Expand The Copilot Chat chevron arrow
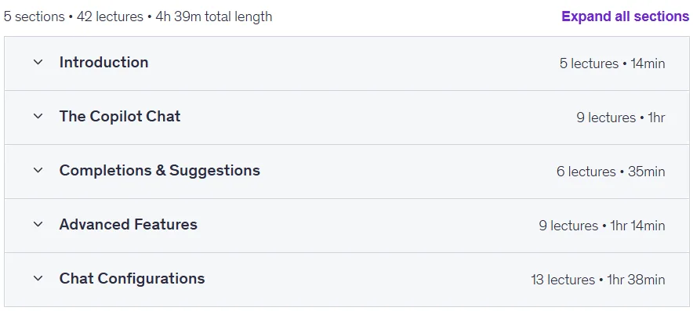The image size is (693, 311). (x=38, y=117)
